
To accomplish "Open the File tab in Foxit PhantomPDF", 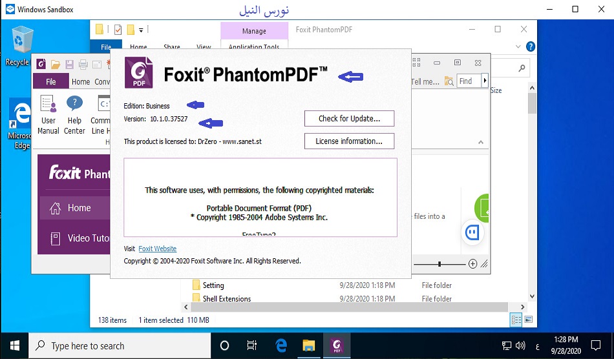I will pos(51,81).
